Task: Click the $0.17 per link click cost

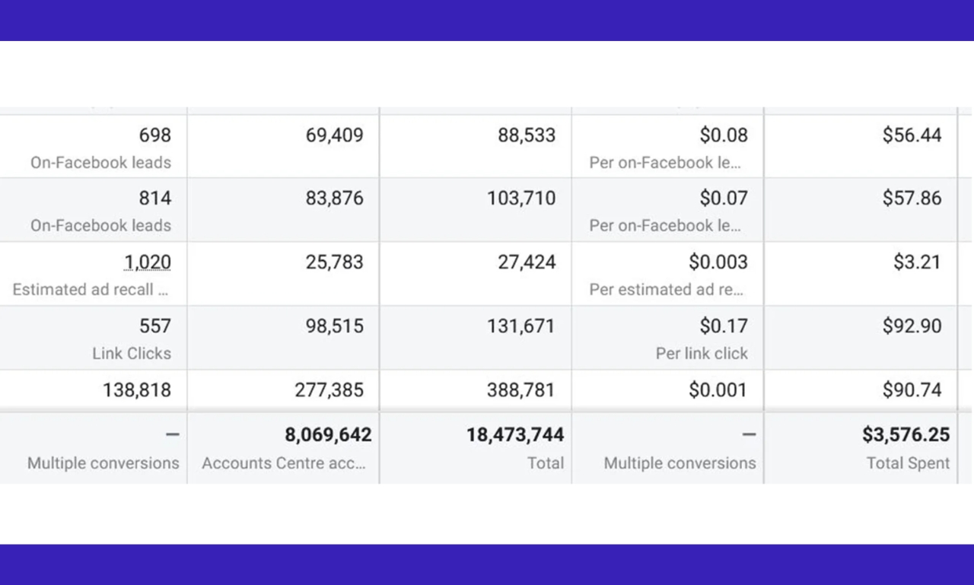Action: pyautogui.click(x=724, y=326)
